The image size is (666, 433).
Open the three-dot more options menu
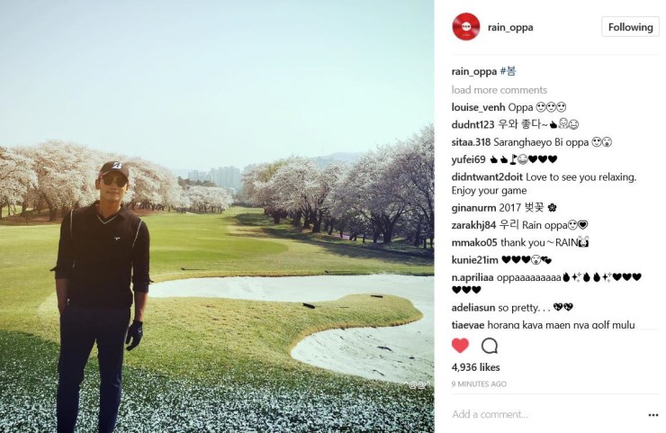coord(653,415)
